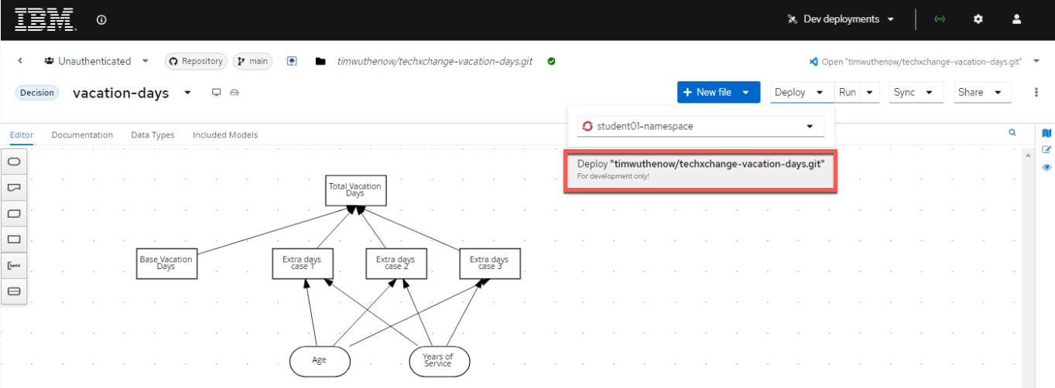Expand the Open in VS Code options caret

tap(1037, 61)
